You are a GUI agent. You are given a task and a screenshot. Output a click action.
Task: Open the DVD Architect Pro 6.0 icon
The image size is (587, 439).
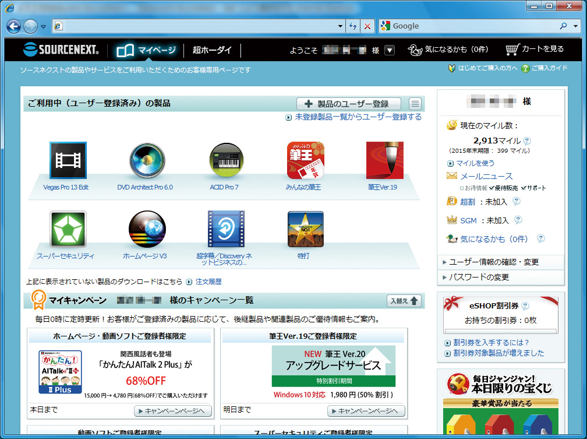tap(147, 160)
